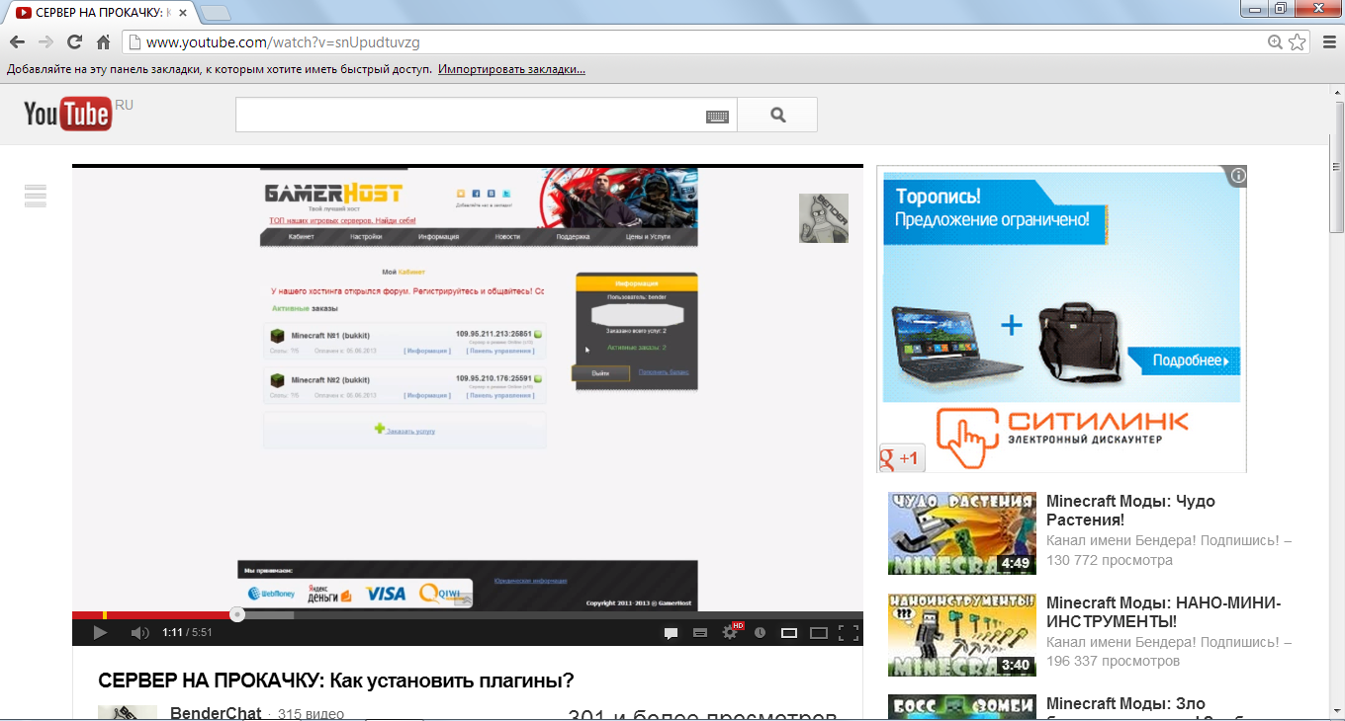Click the magnifier search button

777,115
